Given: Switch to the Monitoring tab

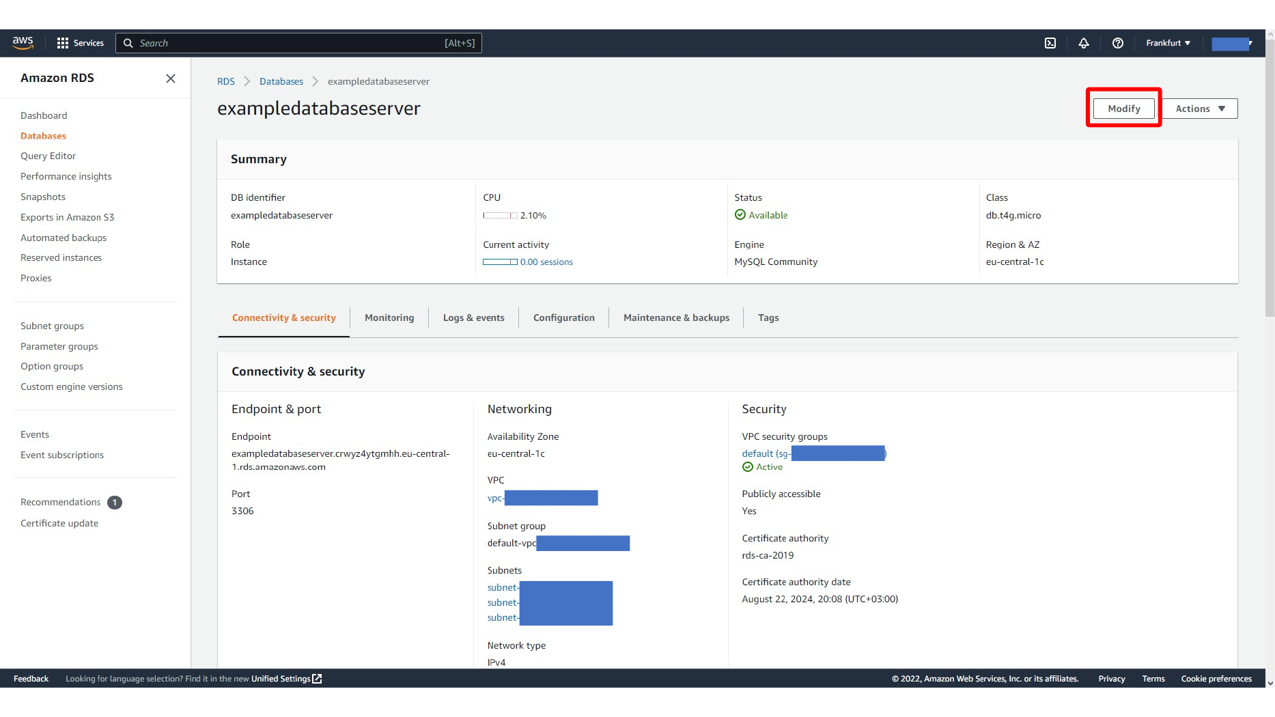Looking at the screenshot, I should coord(389,318).
